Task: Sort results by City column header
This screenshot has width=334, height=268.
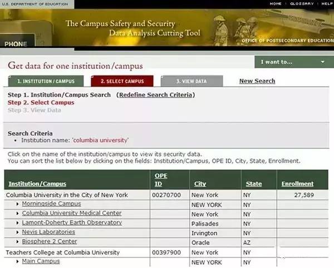Action: 200,184
